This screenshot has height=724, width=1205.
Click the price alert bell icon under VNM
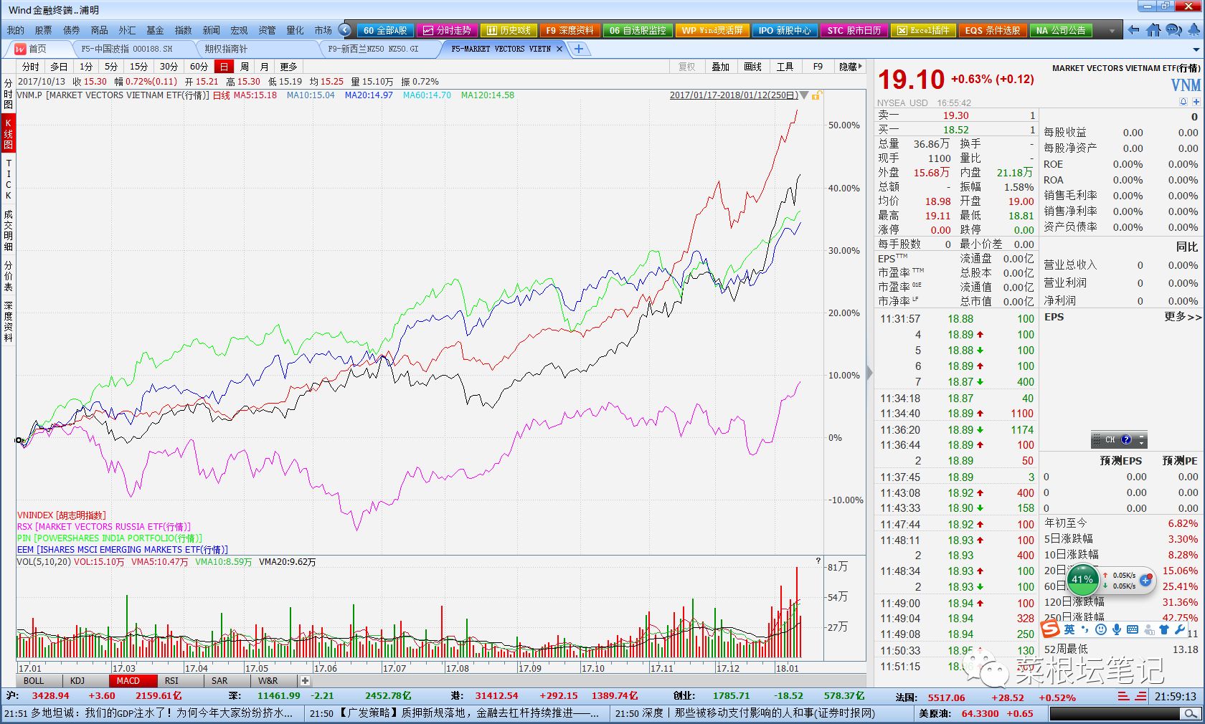click(x=1183, y=102)
